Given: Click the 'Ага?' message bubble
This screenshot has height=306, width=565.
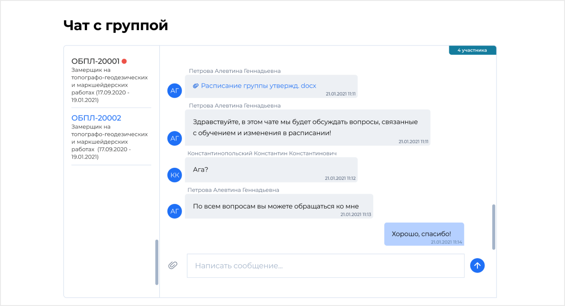Looking at the screenshot, I should 271,170.
